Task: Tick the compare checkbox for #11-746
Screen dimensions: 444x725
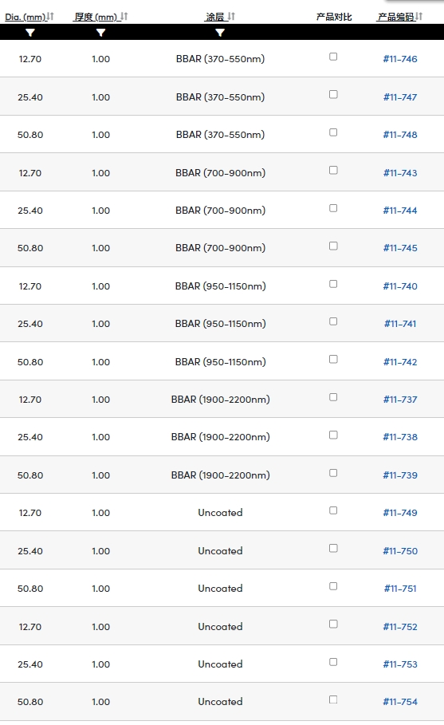Action: (333, 57)
